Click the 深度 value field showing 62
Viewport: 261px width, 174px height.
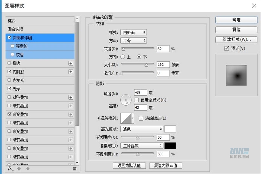(163, 49)
